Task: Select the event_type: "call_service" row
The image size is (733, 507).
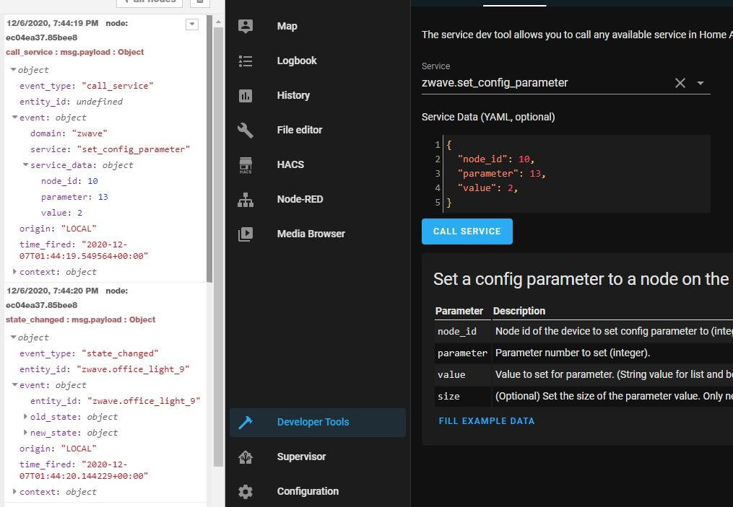Action: [87, 86]
